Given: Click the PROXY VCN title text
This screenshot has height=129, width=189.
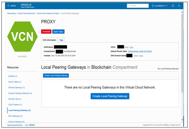Looking at the screenshot, I should click(48, 22).
